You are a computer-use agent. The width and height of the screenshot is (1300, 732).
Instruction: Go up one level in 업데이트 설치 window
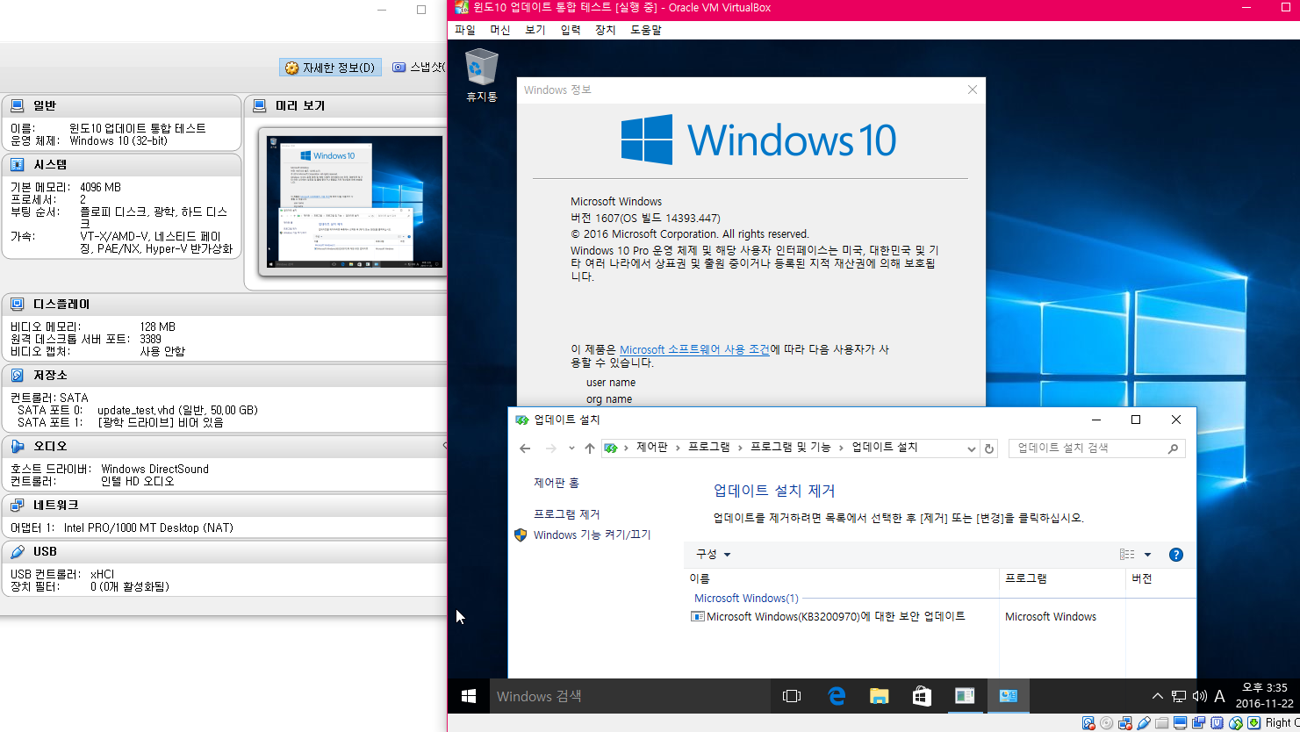coord(589,449)
